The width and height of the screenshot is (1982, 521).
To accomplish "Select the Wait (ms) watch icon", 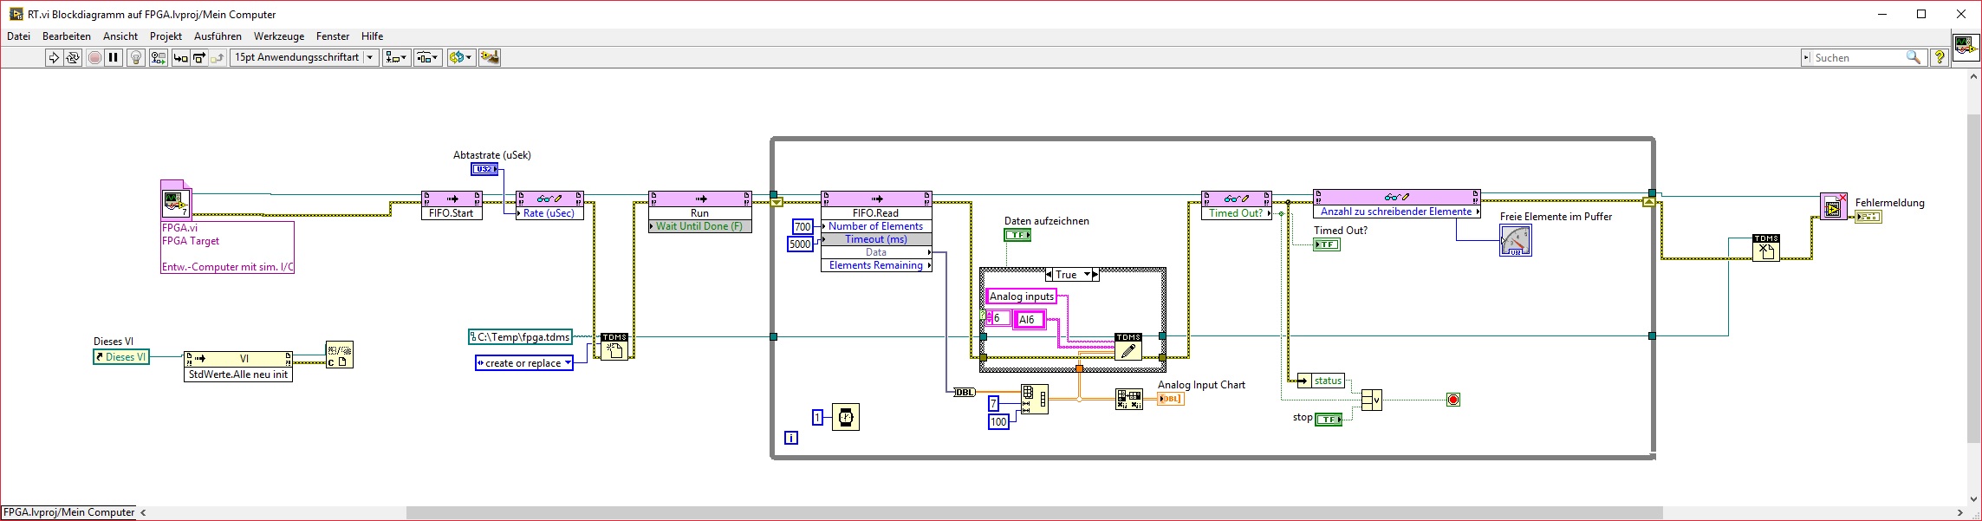I will pyautogui.click(x=846, y=417).
